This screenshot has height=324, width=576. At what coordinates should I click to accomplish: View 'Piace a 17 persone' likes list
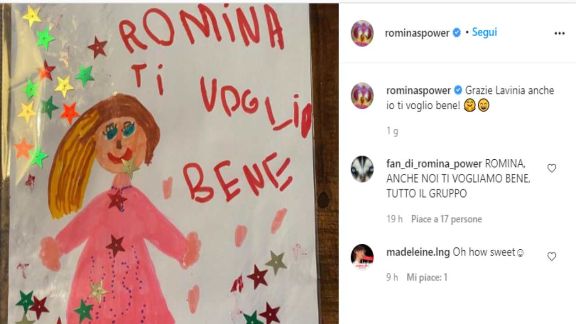click(x=446, y=219)
